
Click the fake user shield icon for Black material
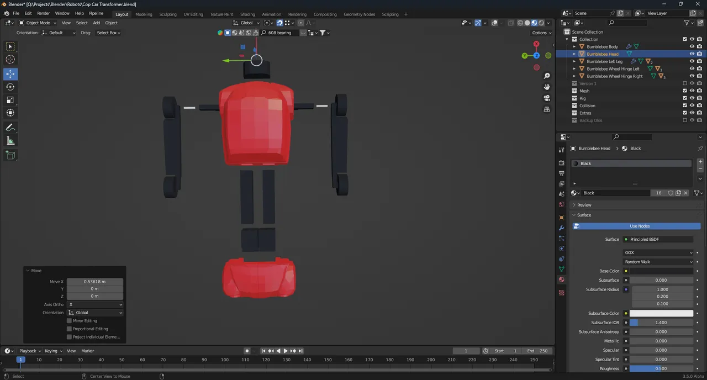[671, 193]
